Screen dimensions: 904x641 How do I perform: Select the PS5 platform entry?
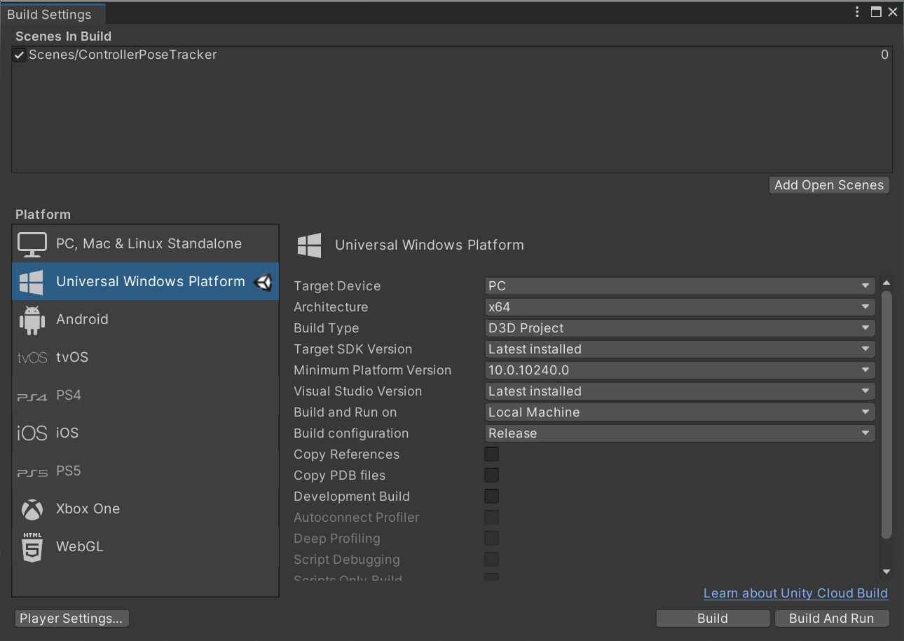click(145, 471)
